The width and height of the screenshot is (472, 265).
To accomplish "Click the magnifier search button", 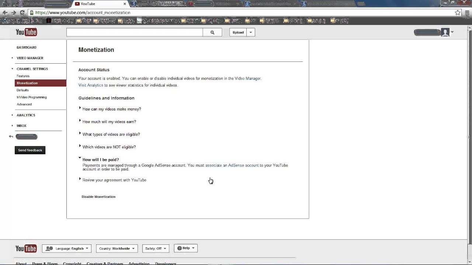I will point(212,32).
